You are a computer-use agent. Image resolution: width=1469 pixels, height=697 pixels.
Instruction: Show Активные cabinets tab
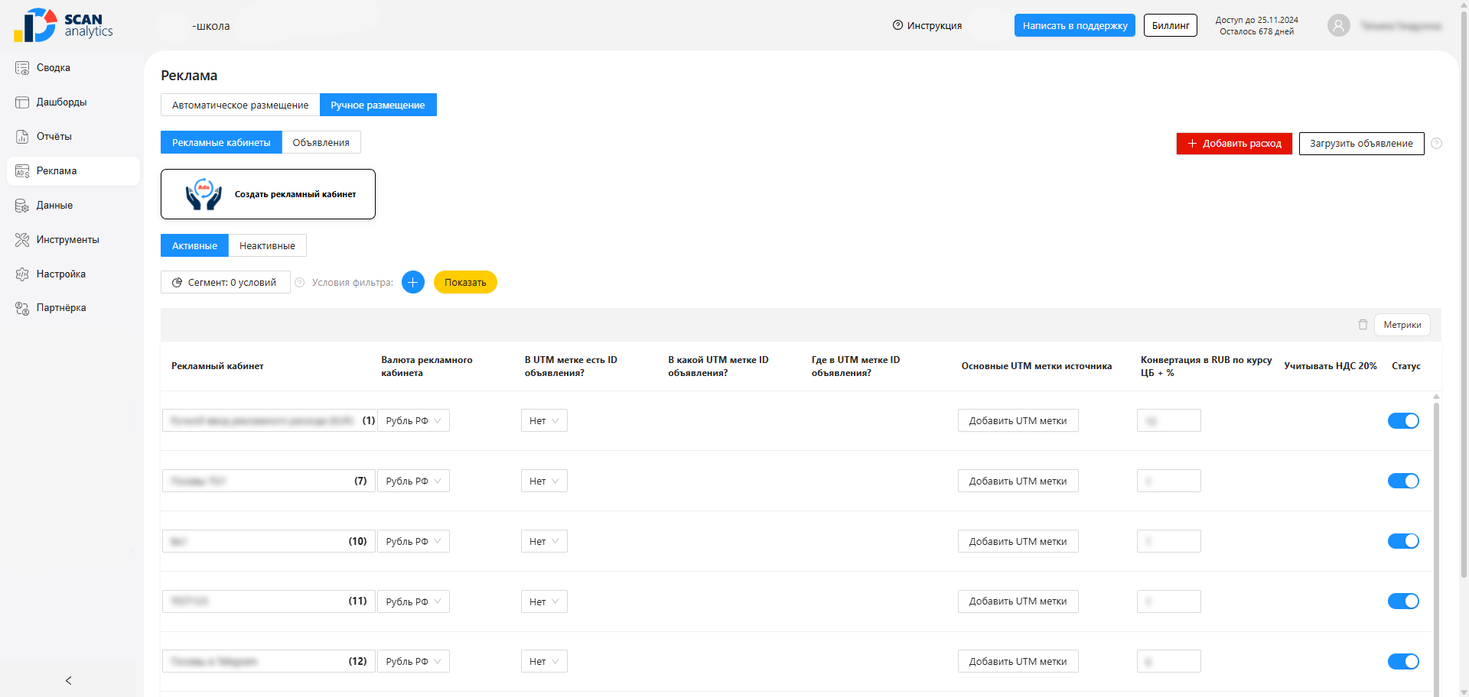pyautogui.click(x=194, y=245)
